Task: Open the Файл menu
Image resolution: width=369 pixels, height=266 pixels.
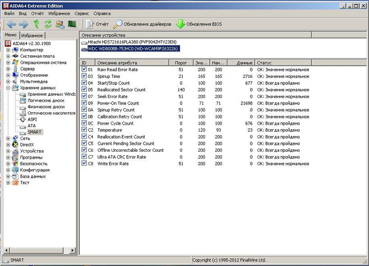Action: (x=9, y=13)
